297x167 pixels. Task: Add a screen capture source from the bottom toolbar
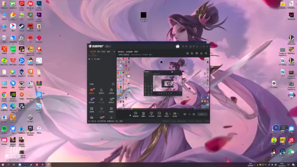(x=136, y=114)
